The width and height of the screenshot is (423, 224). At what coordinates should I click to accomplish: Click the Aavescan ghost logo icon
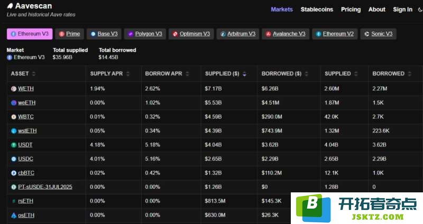click(10, 6)
